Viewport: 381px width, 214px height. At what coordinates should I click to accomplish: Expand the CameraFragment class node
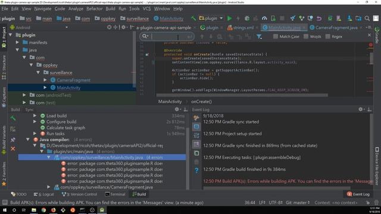(x=45, y=80)
